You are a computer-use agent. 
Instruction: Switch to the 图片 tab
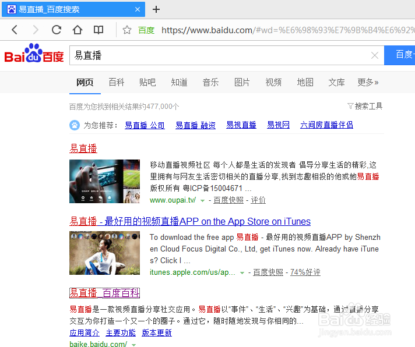(x=242, y=83)
